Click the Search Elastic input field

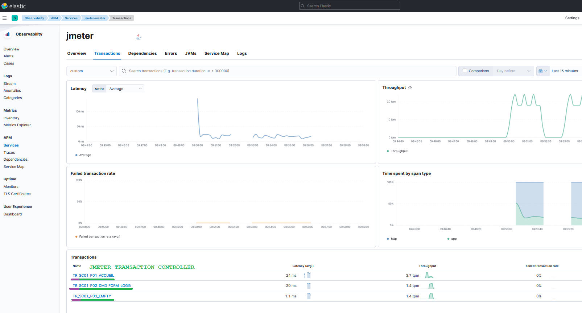[350, 6]
